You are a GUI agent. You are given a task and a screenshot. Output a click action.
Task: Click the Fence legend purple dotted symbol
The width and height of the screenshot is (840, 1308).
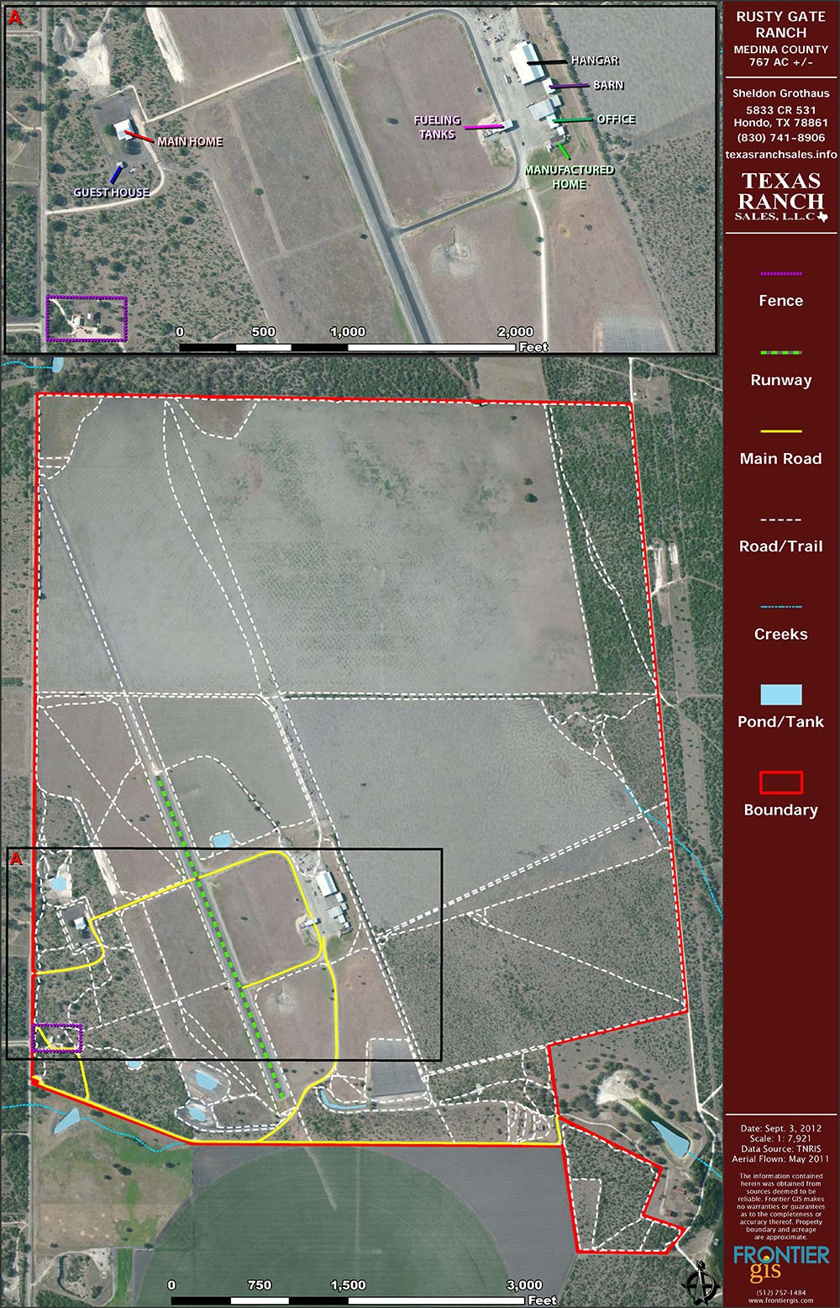(x=781, y=274)
